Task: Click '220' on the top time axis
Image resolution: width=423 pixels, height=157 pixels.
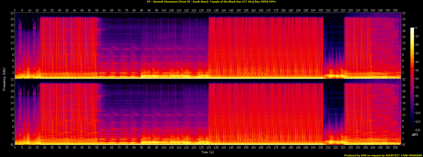Action: coord(342,10)
